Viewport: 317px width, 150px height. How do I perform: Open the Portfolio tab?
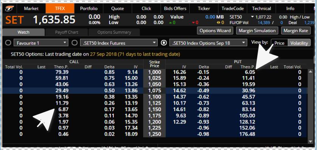coord(89,8)
